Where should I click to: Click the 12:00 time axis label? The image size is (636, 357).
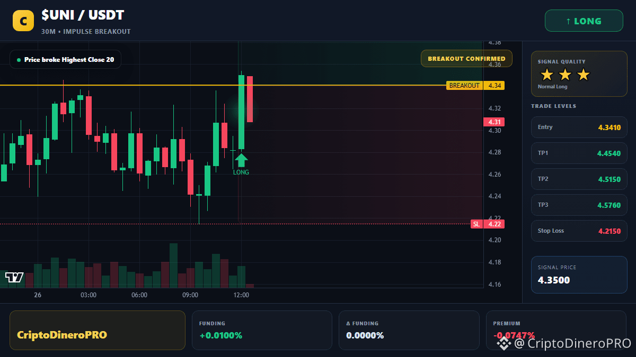click(241, 295)
